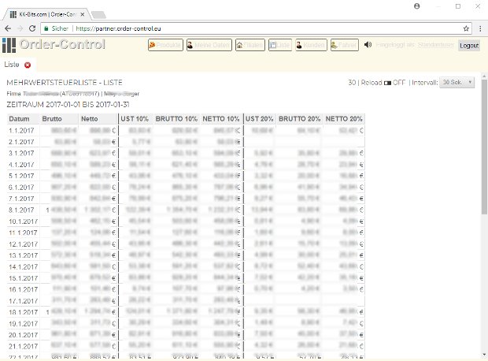The image size is (488, 361).
Task: Select the date cell 10.1.2017
Action: pyautogui.click(x=24, y=221)
